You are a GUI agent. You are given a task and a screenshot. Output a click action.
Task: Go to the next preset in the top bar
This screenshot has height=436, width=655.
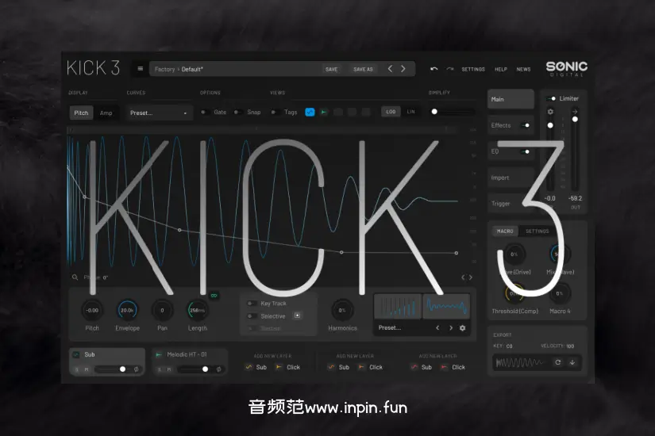coord(403,69)
